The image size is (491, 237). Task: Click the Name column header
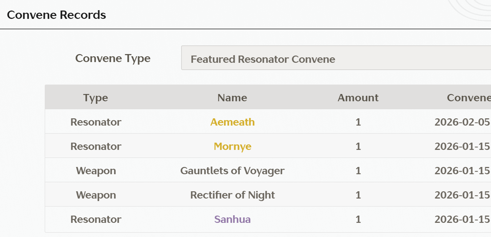click(232, 98)
